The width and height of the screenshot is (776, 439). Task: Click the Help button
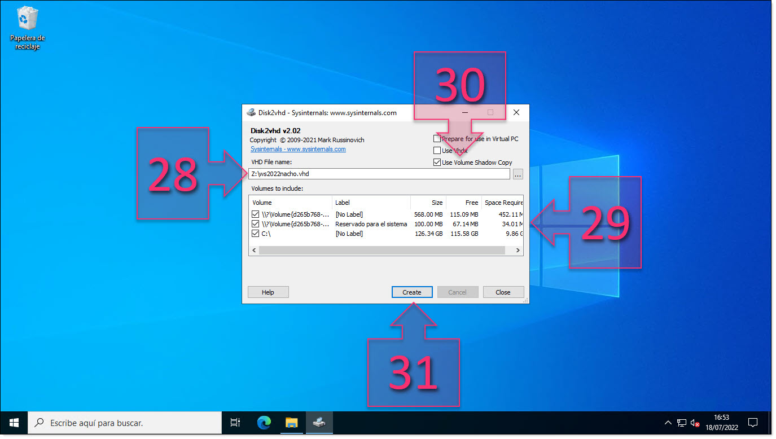(268, 292)
